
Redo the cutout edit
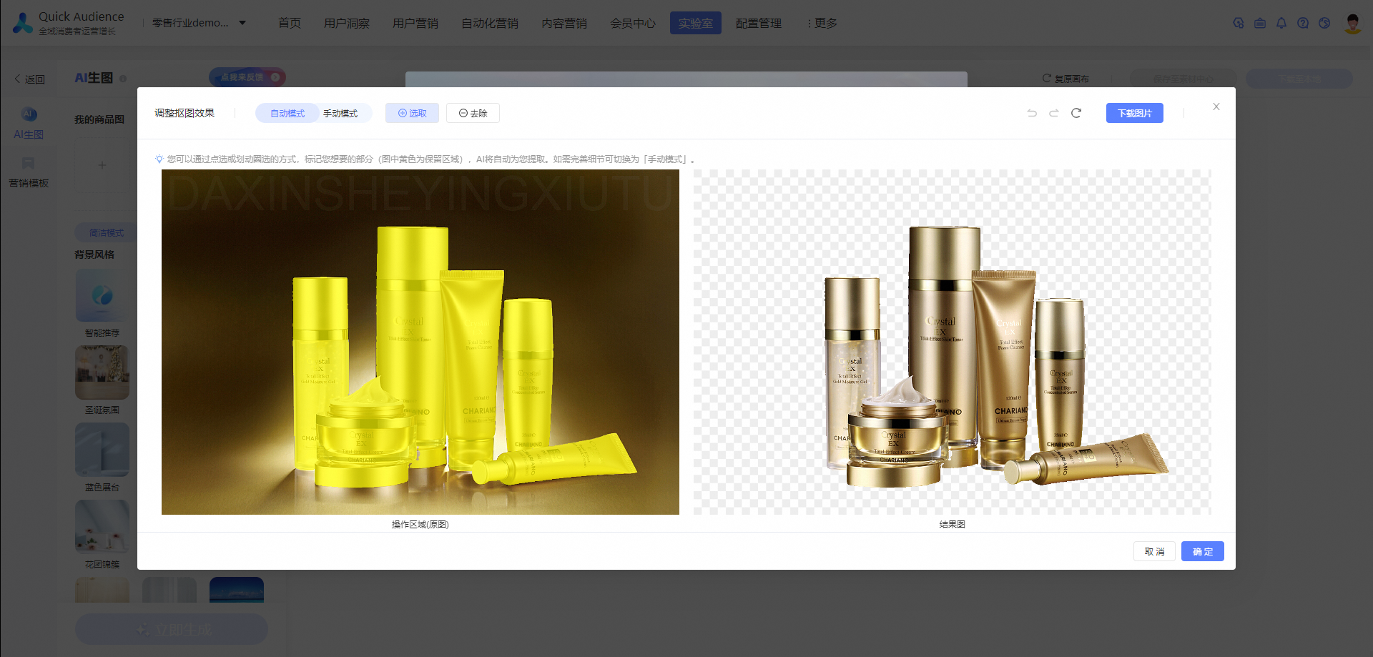(1054, 113)
